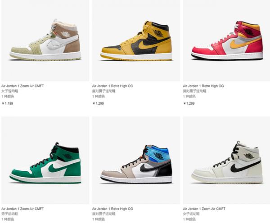
Task: Open the olive and tan Zoom Air CMFT sneaker image
Action: (45, 40)
